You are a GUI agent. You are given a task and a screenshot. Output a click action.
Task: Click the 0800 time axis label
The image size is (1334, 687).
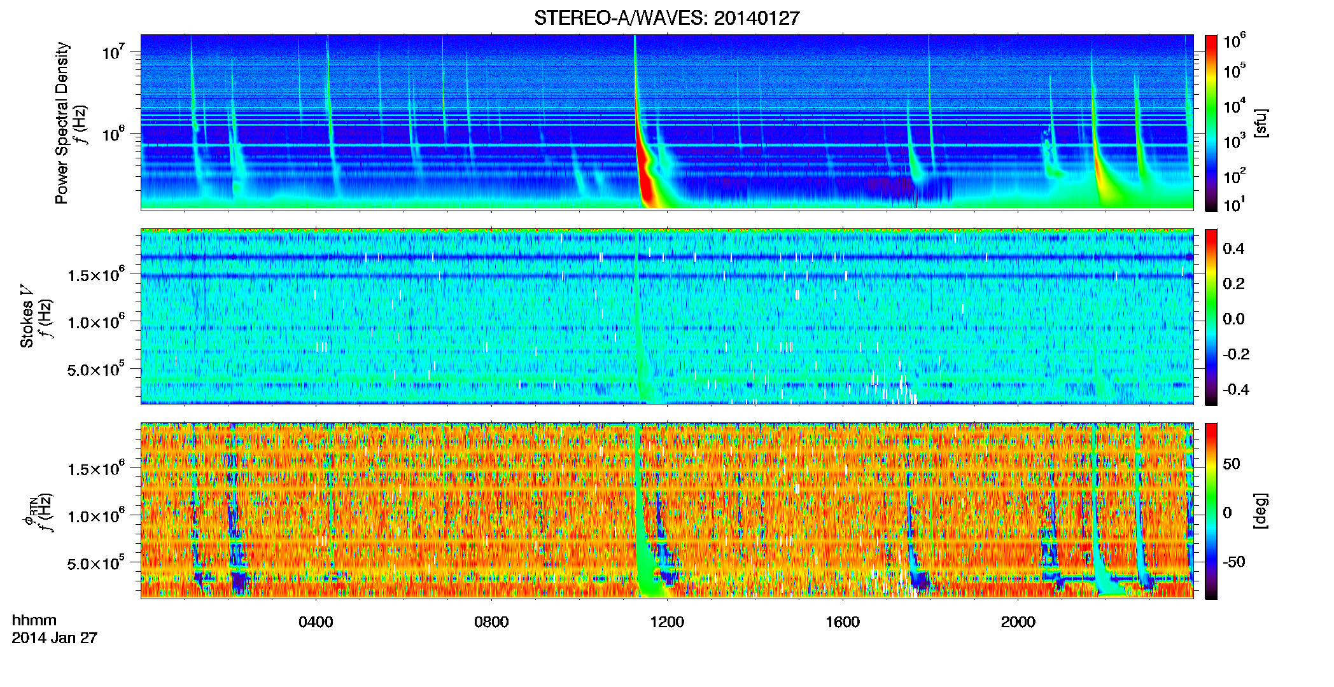[x=491, y=621]
